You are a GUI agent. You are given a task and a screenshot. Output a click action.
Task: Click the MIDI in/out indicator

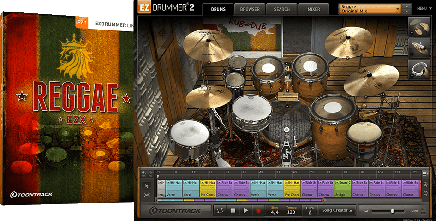pyautogui.click(x=419, y=211)
